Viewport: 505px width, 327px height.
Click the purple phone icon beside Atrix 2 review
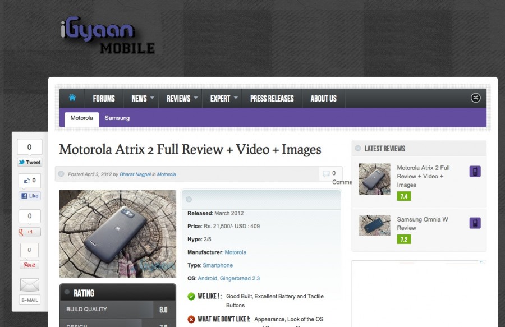point(475,172)
